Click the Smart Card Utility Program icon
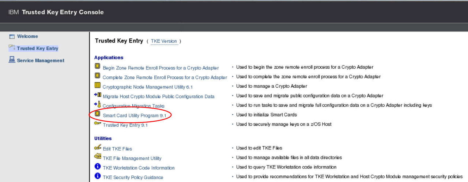This screenshot has height=182, width=468. click(97, 114)
